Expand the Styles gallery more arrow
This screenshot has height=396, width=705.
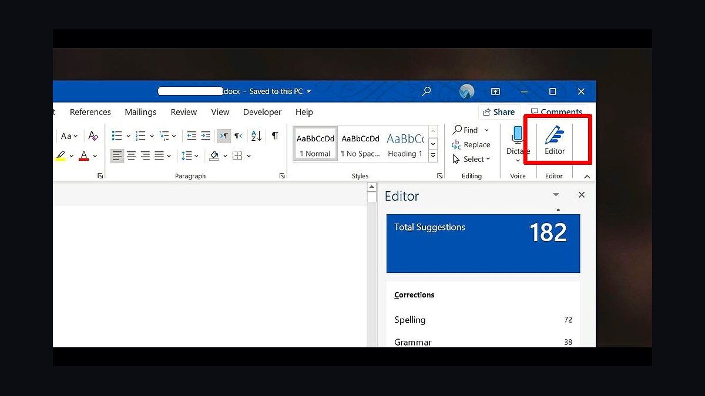[433, 156]
